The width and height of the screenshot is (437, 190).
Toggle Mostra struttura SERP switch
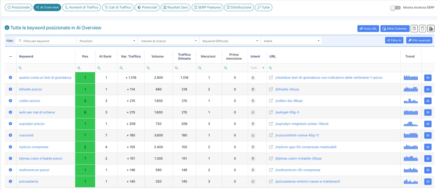click(395, 8)
